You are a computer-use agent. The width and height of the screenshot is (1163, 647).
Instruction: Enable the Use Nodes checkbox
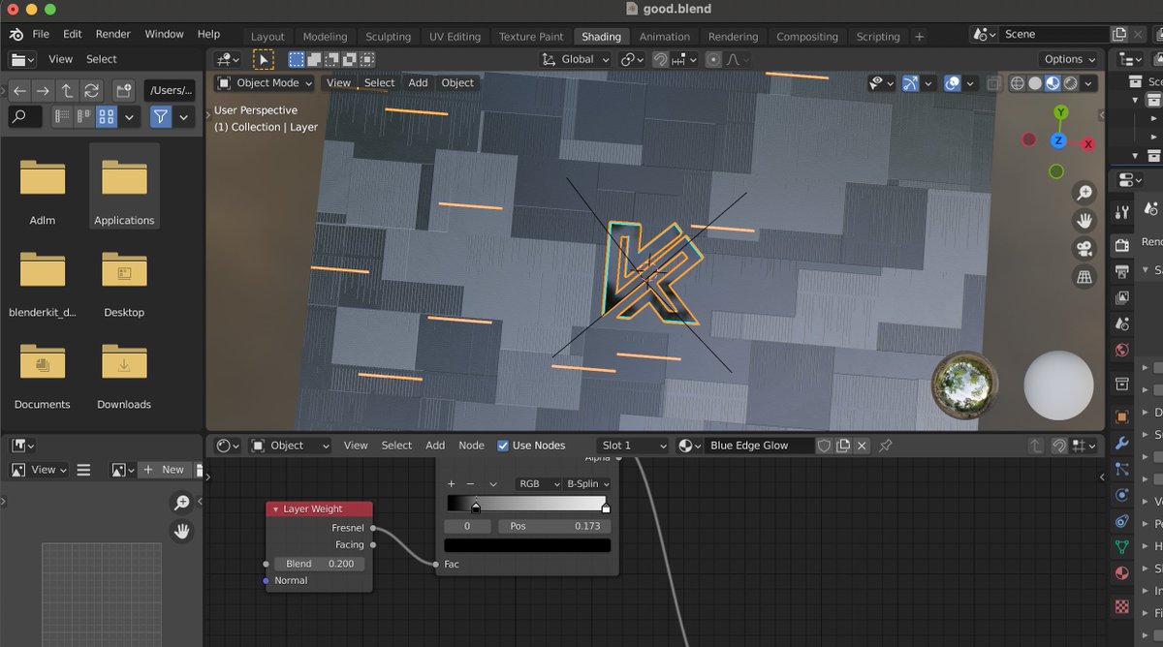tap(503, 446)
